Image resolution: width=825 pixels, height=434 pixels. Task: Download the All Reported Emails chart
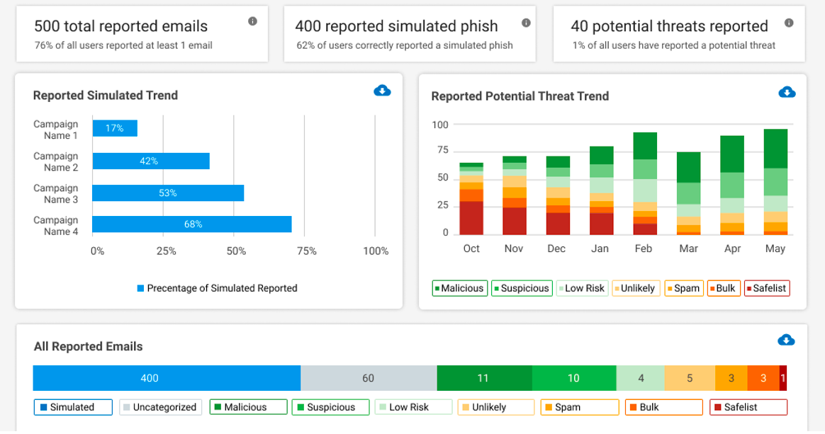tap(786, 340)
